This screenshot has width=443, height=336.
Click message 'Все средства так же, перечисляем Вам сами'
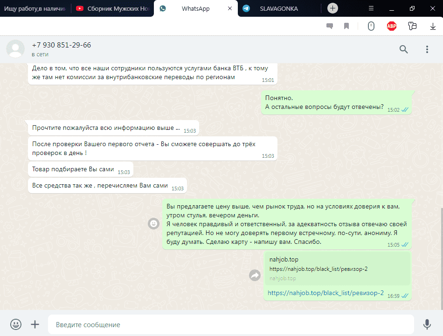tap(108, 186)
